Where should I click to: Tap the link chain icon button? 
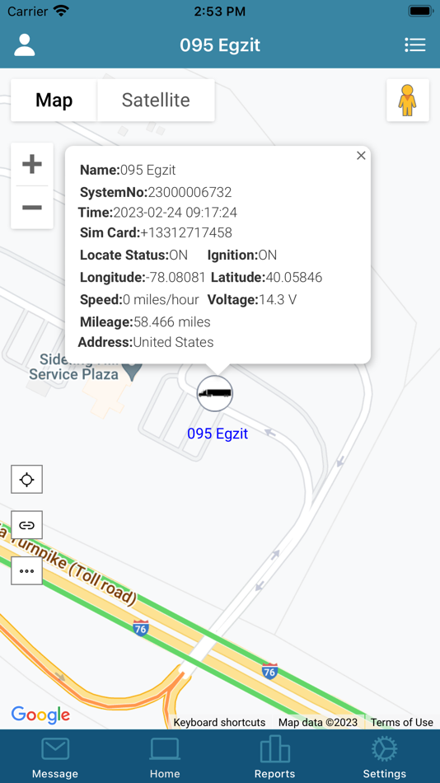pyautogui.click(x=26, y=525)
